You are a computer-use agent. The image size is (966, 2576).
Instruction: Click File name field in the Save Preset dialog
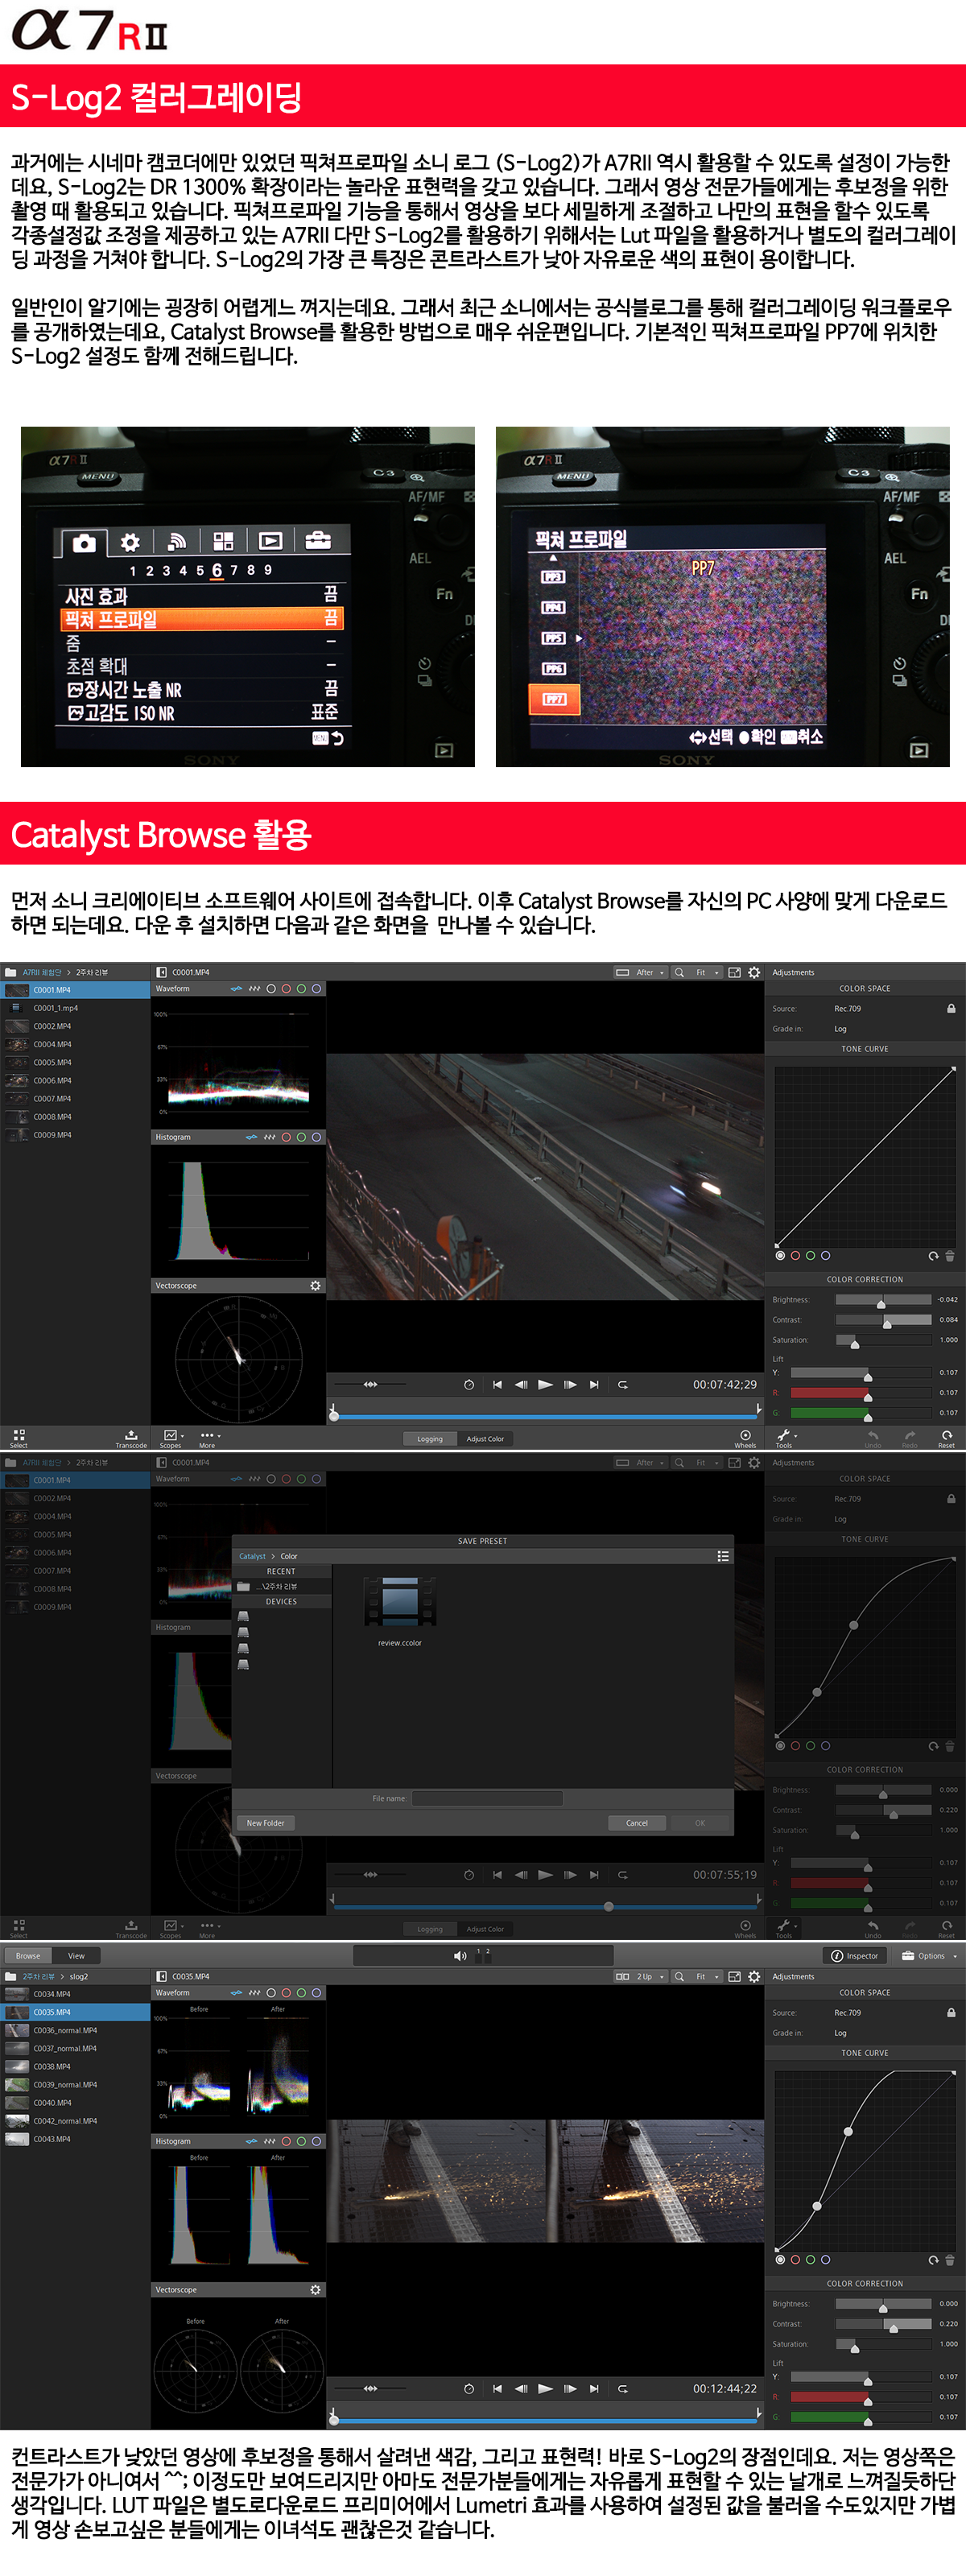point(487,1798)
